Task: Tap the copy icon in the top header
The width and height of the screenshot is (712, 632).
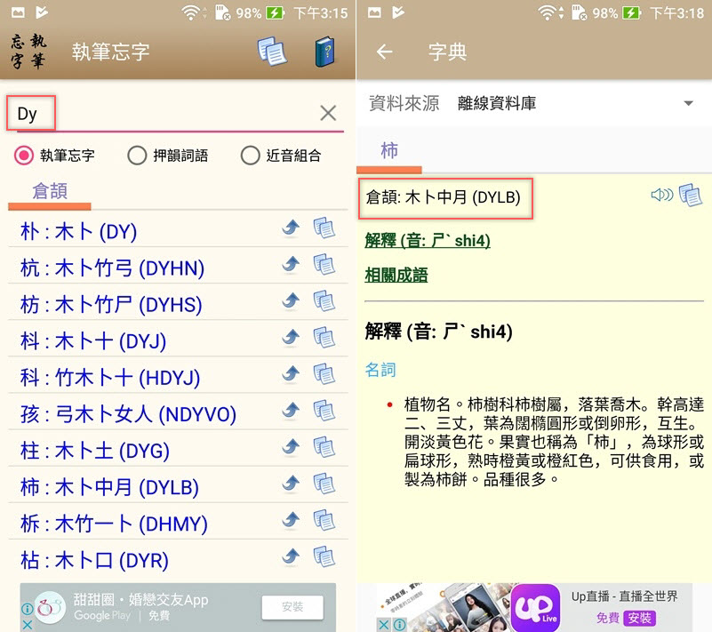Action: (272, 52)
